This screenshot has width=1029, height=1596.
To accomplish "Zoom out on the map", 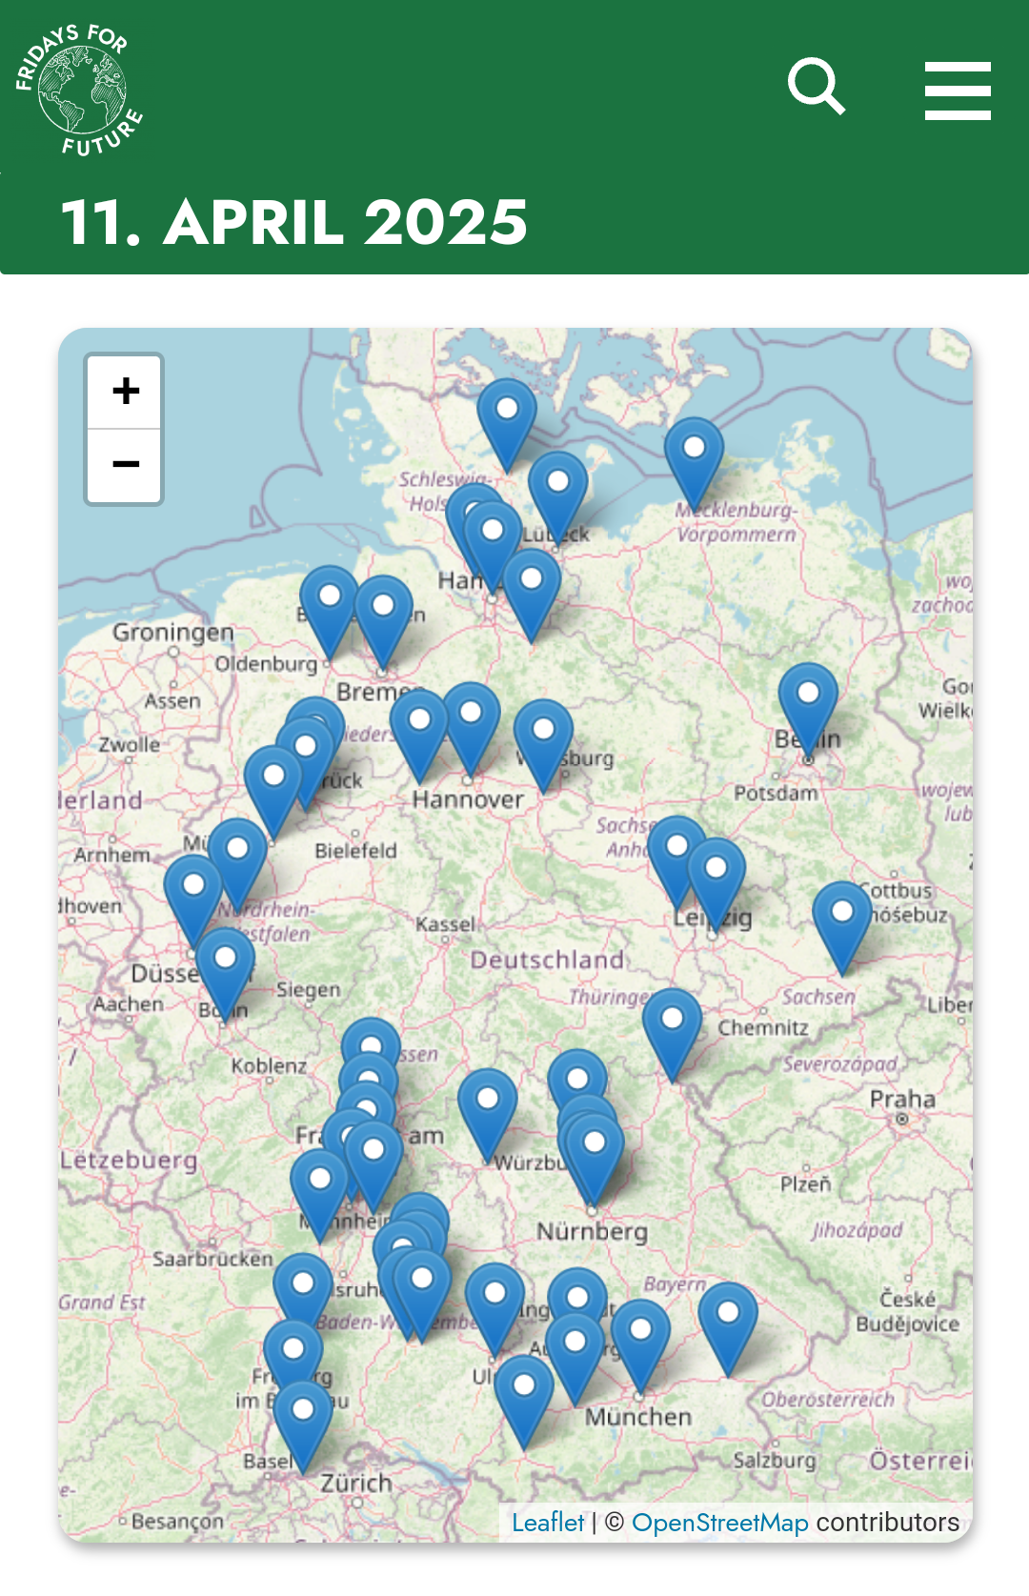I will pyautogui.click(x=125, y=465).
